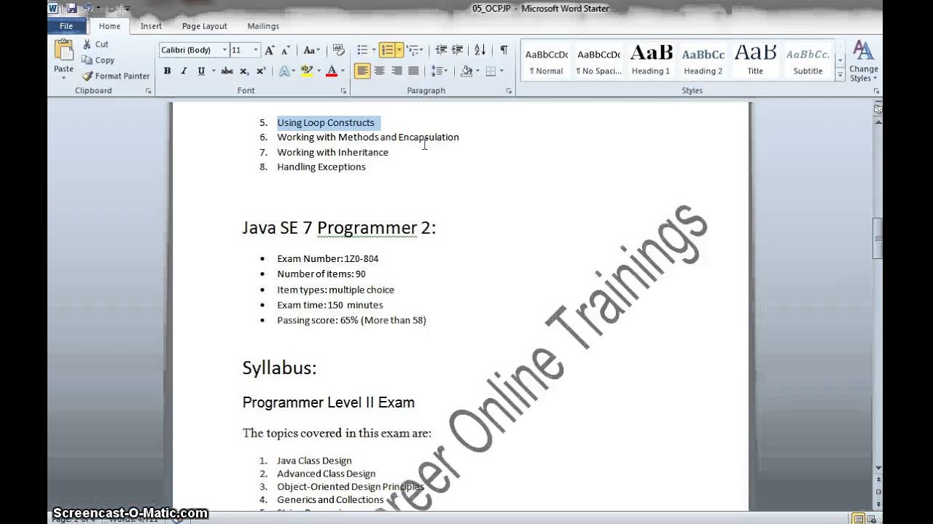Open the Paragraph dialog launcher

[x=509, y=91]
